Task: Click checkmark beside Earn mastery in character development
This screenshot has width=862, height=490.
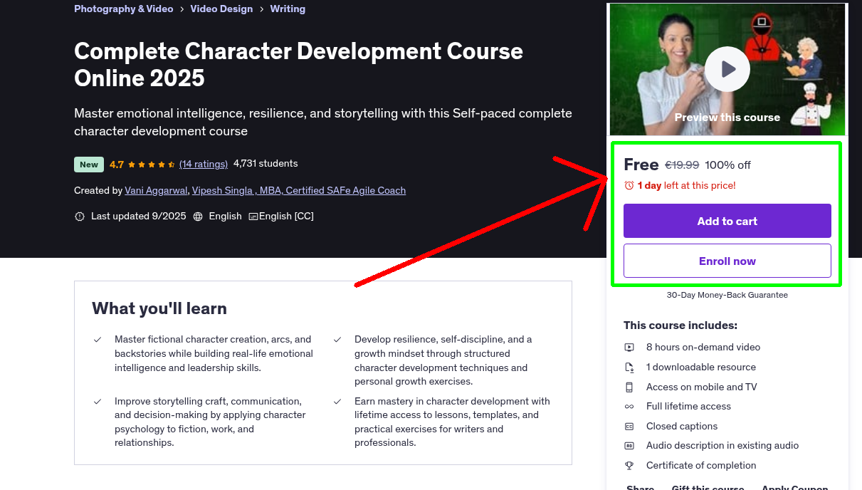Action: click(337, 402)
